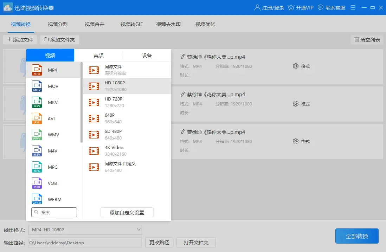Click the rename pencil icon of third file

click(x=183, y=132)
